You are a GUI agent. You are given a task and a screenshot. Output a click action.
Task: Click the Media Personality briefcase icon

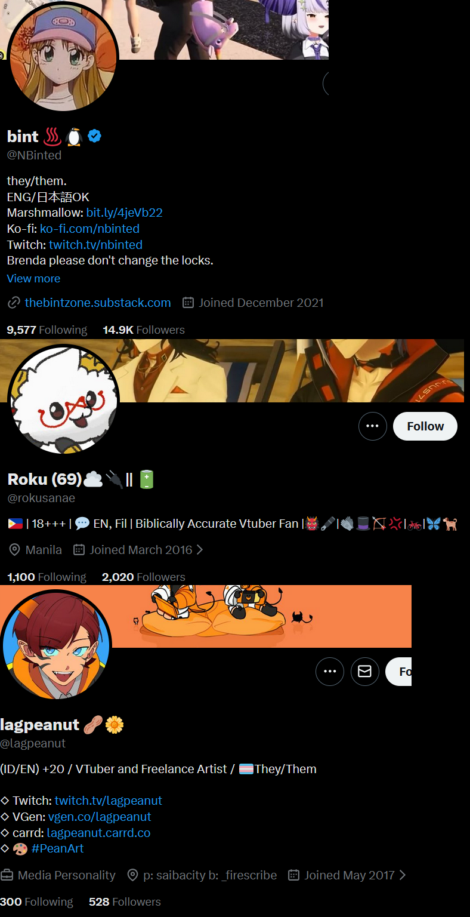[x=7, y=875]
